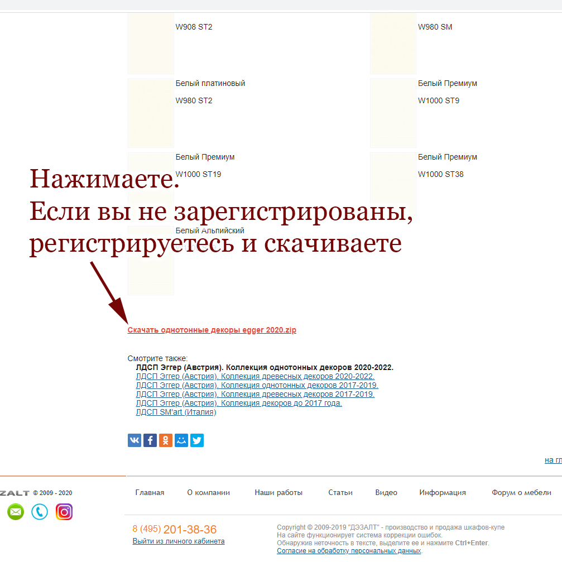This screenshot has height=562, width=562.
Task: Open the Форум о мебели menu item
Action: 521,492
